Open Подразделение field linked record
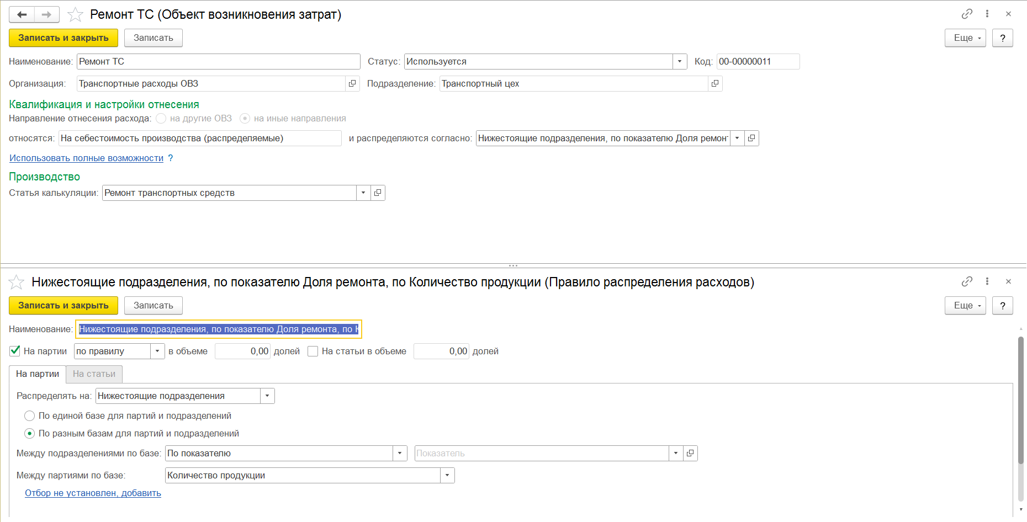Screen dimensions: 1027x522 pos(715,83)
